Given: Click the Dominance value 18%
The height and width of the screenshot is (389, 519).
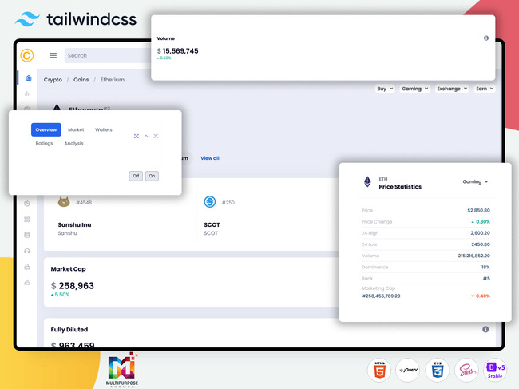Looking at the screenshot, I should click(x=486, y=267).
